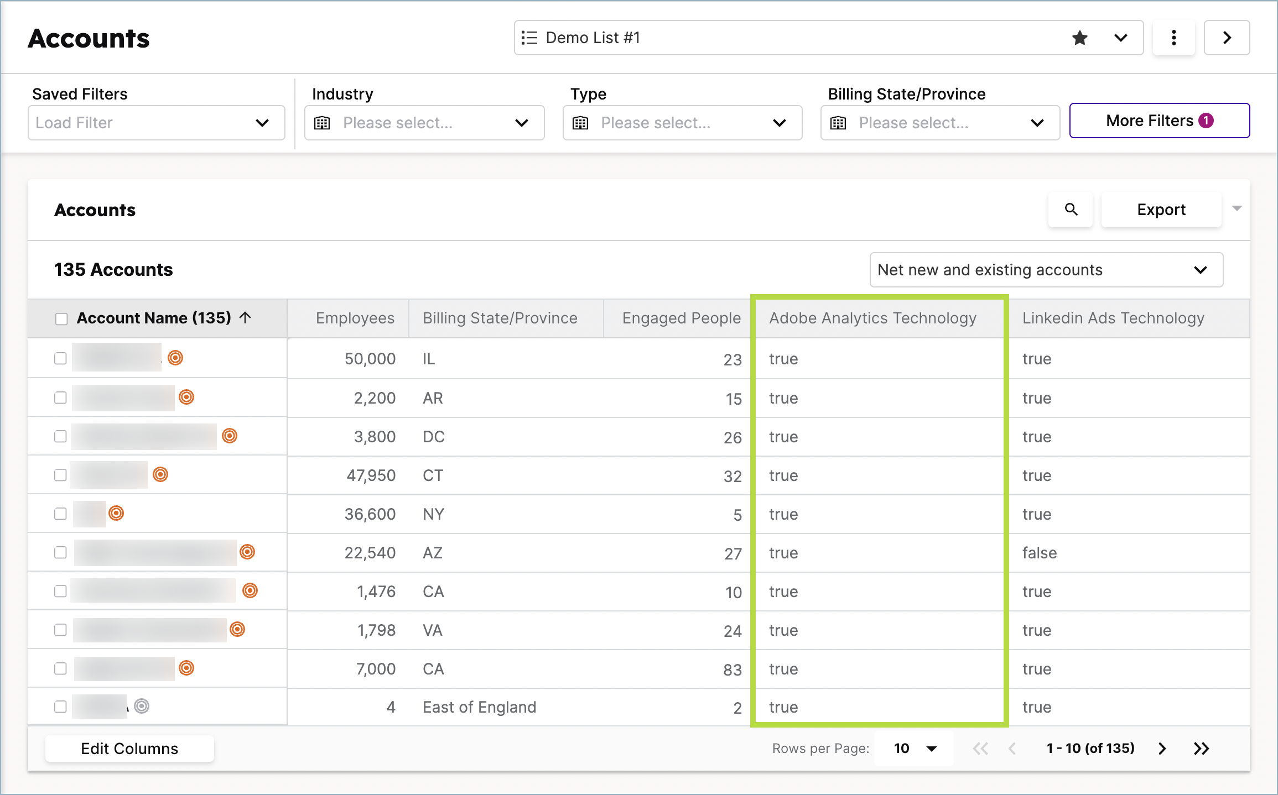
Task: Go to the next page with the right arrow
Action: (1162, 748)
